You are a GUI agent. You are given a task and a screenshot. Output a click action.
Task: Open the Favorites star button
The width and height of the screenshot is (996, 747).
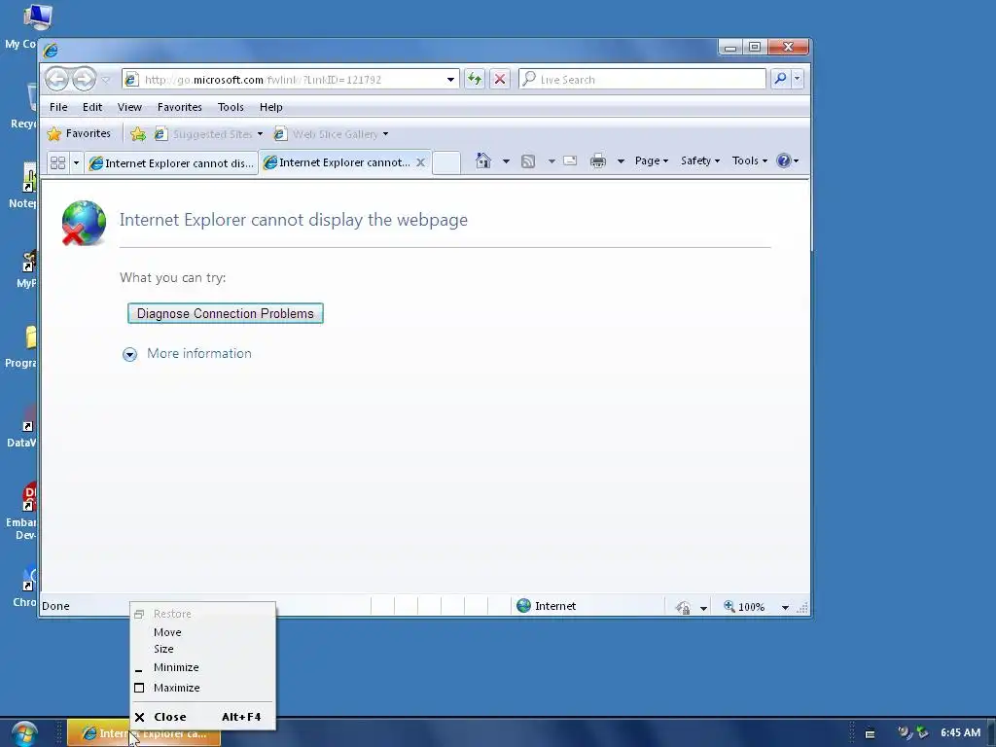[80, 133]
